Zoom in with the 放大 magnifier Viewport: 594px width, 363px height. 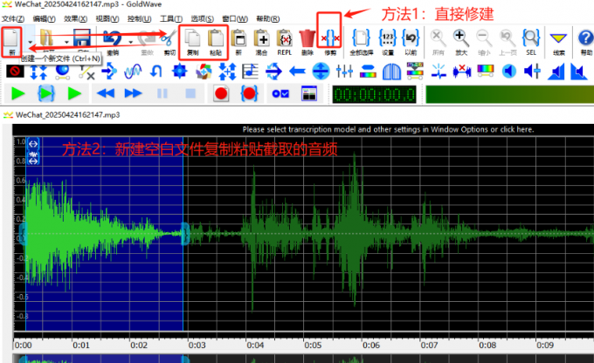pos(460,42)
